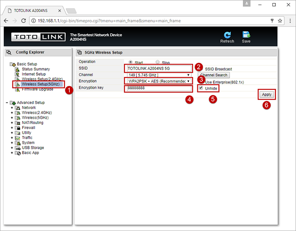This screenshot has height=231, width=296.
Task: Toggle the Unhide checkbox
Action: [201, 88]
